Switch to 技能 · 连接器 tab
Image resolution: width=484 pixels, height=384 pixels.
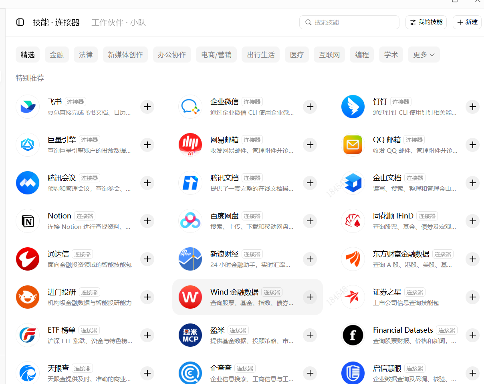[x=56, y=22]
